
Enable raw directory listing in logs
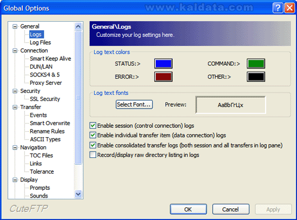coord(93,155)
